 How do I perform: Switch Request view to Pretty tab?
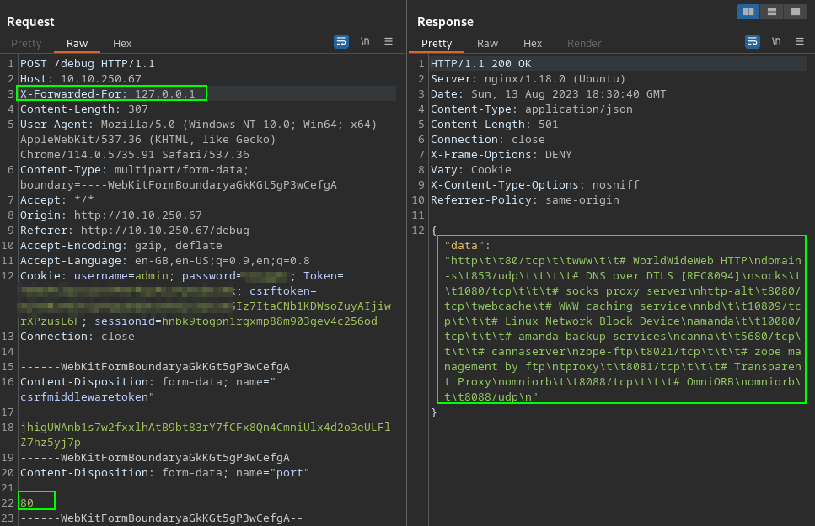coord(26,44)
